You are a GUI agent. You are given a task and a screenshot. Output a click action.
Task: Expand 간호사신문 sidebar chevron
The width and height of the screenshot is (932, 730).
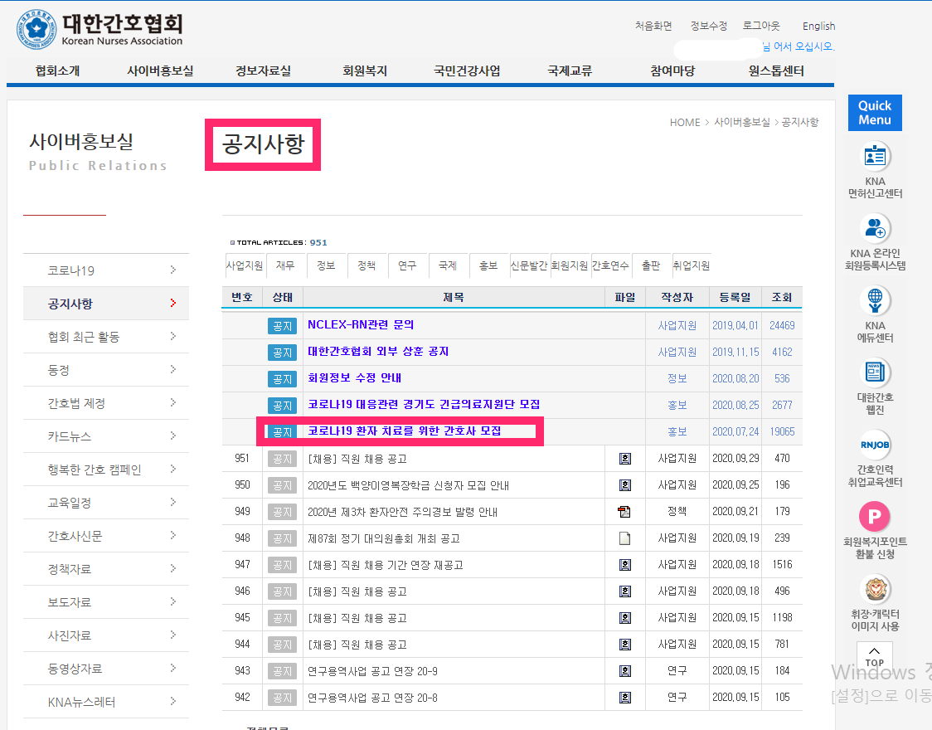pyautogui.click(x=173, y=536)
